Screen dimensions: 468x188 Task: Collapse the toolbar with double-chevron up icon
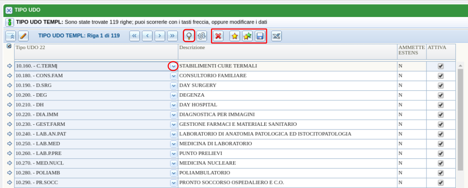tap(11, 36)
